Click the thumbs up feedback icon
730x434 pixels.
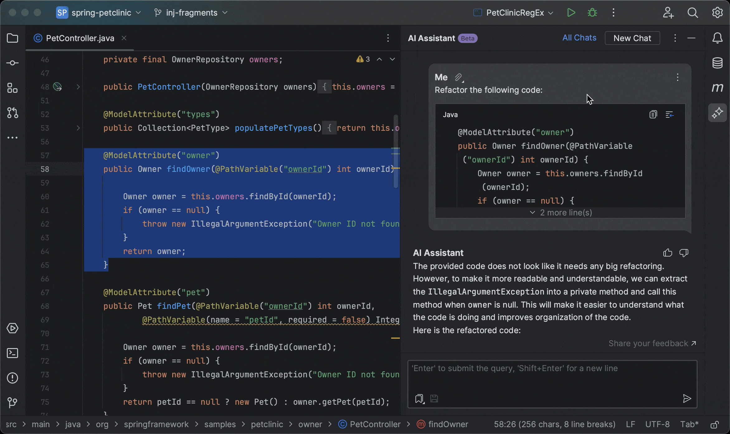[x=667, y=253]
